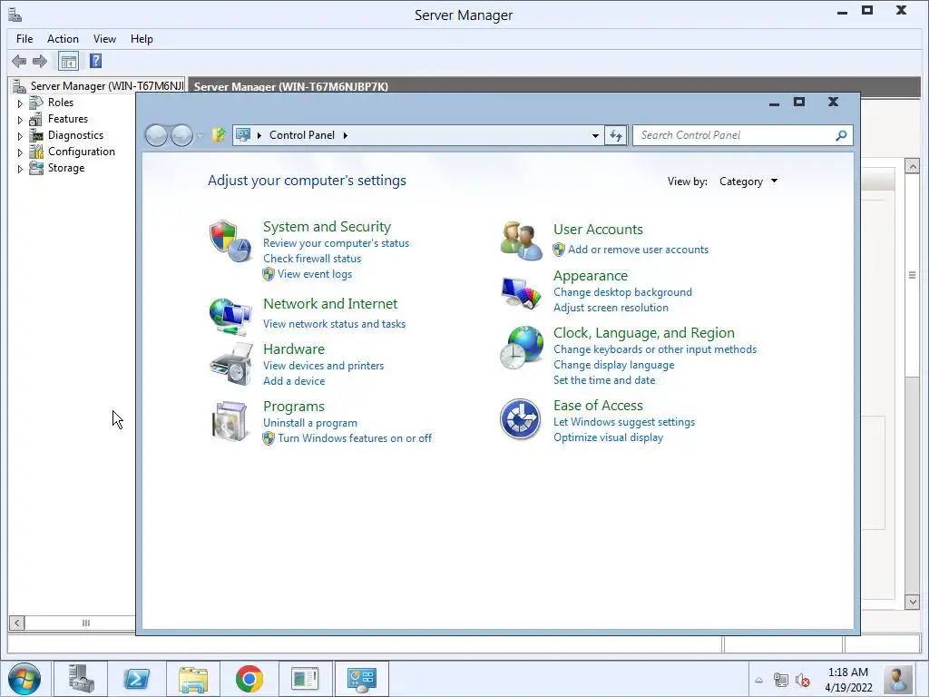Open the Clock, Language, and Region globe icon
The image size is (929, 697).
point(521,348)
